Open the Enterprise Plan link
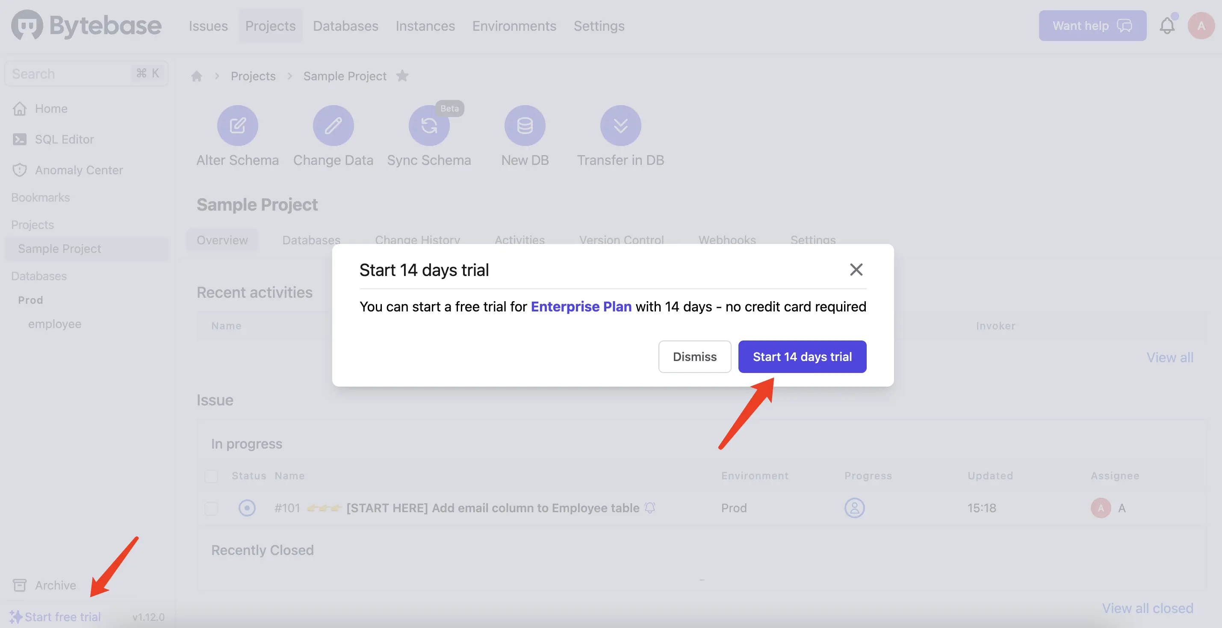The height and width of the screenshot is (628, 1222). 581,307
